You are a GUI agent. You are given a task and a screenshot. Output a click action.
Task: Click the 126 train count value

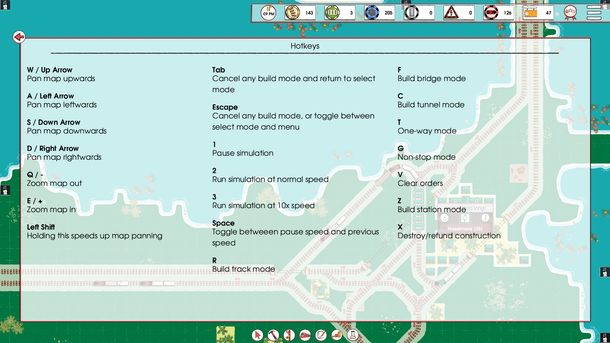point(507,13)
